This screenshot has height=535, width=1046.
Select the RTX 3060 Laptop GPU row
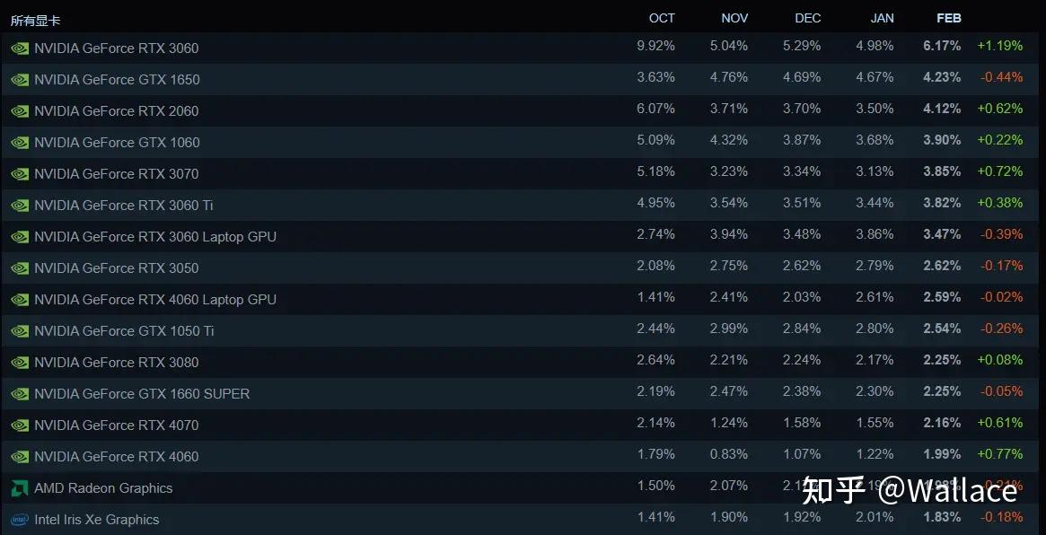click(154, 237)
